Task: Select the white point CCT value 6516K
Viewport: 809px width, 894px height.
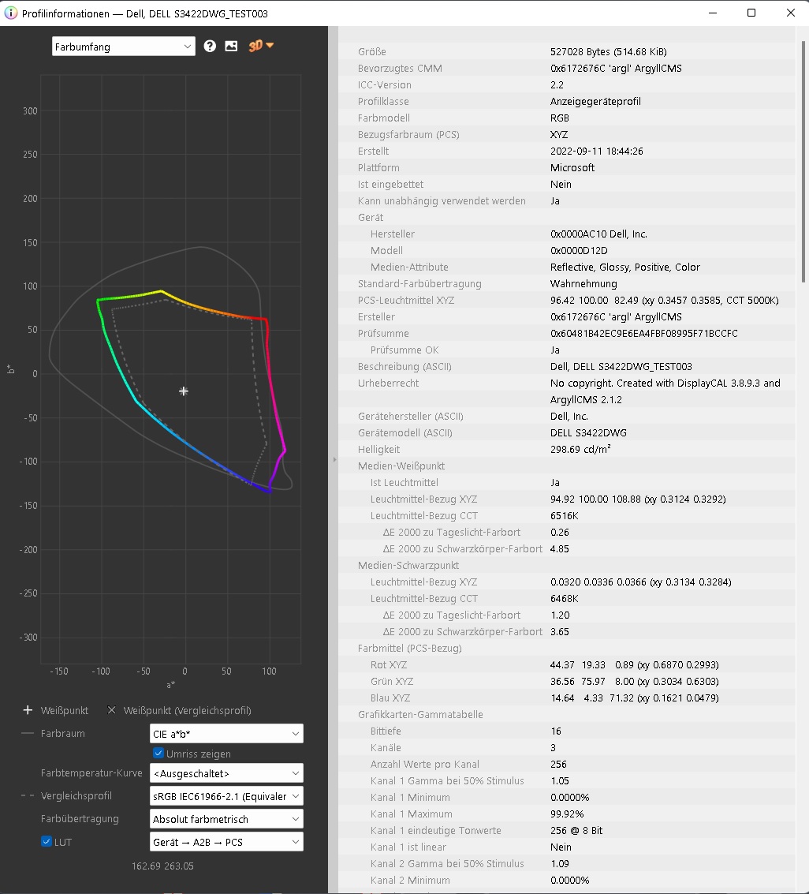Action: [x=564, y=515]
